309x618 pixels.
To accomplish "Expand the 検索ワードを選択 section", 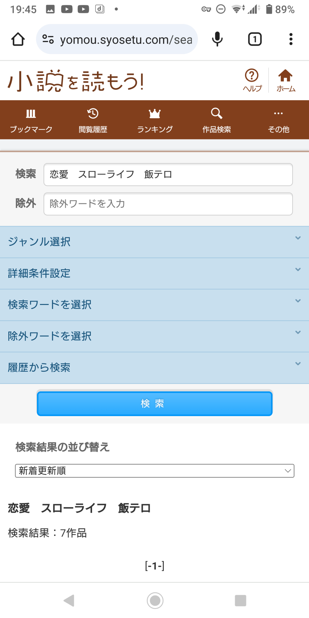I will tap(154, 305).
